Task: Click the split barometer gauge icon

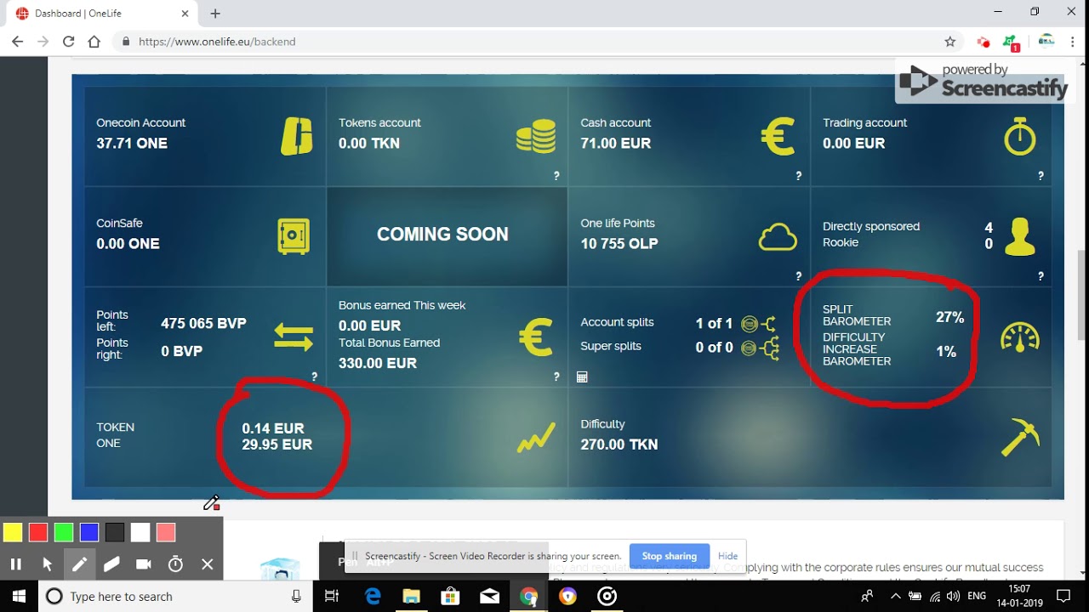Action: tap(1020, 337)
